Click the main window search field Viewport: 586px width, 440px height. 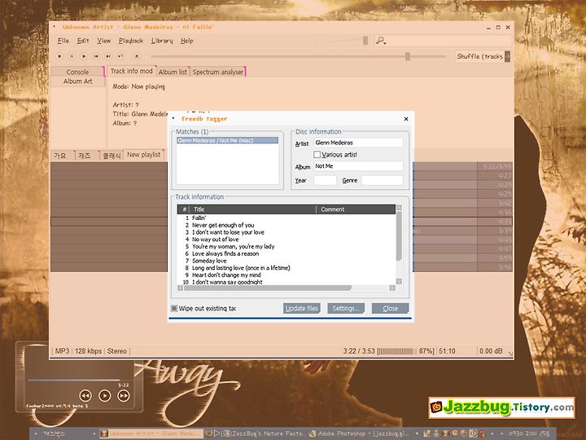[x=448, y=41]
